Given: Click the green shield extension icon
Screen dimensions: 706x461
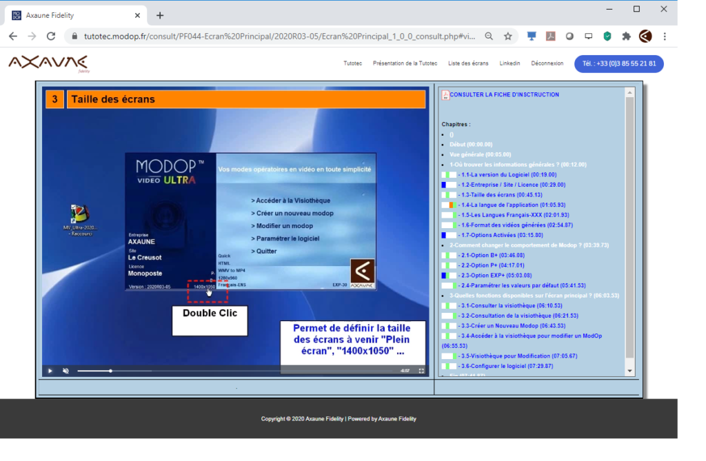Looking at the screenshot, I should pyautogui.click(x=607, y=37).
